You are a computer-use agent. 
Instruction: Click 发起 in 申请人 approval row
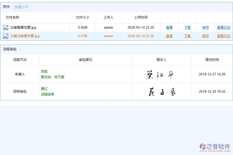(x=44, y=71)
